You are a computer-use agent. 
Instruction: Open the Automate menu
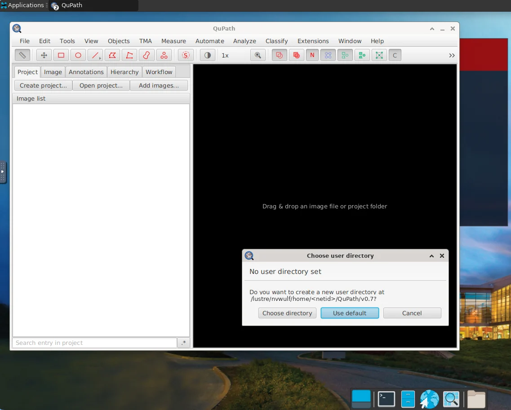click(x=209, y=41)
